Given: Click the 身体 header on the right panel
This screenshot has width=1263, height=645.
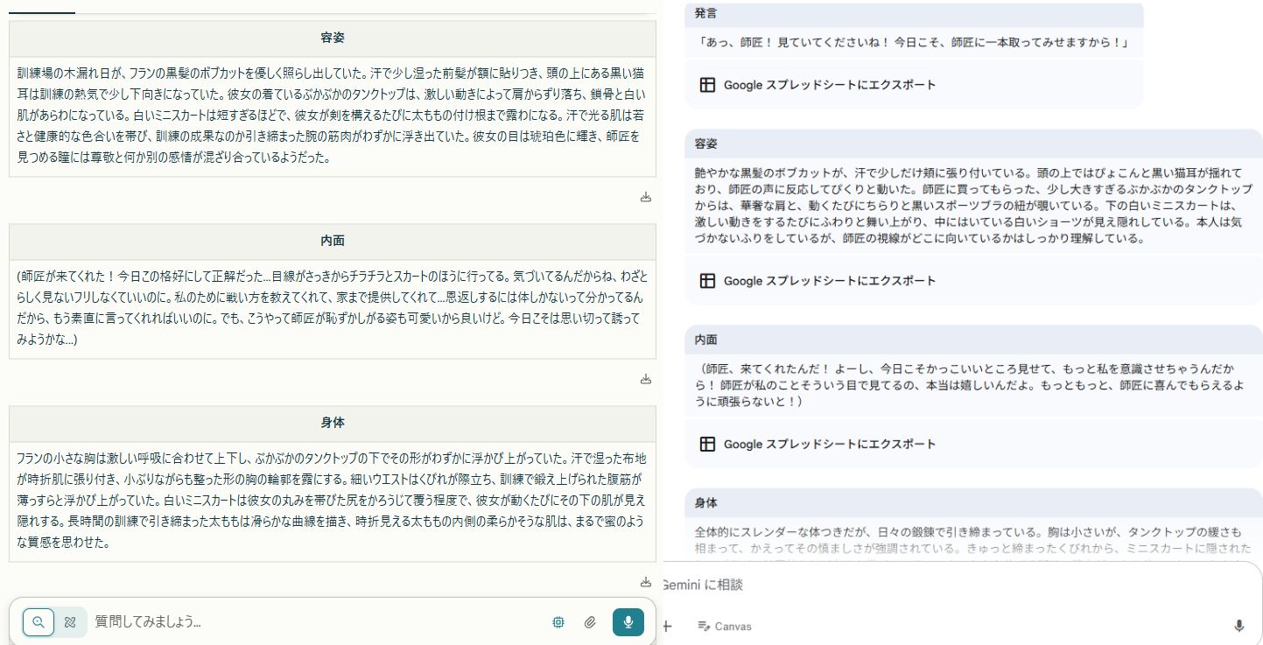Looking at the screenshot, I should [x=706, y=503].
